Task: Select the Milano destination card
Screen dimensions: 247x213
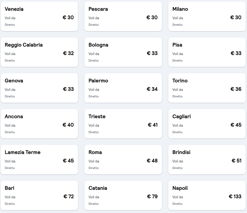Action: tap(207, 16)
